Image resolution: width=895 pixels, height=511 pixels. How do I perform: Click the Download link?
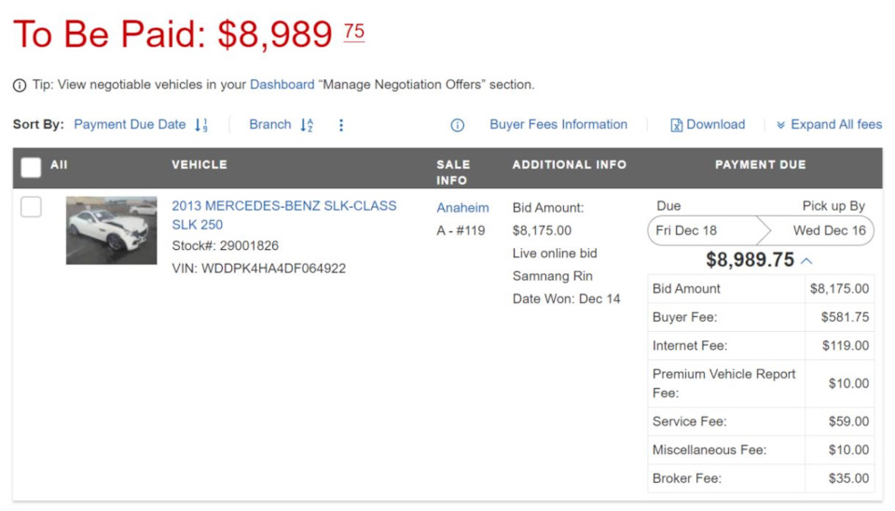click(715, 124)
